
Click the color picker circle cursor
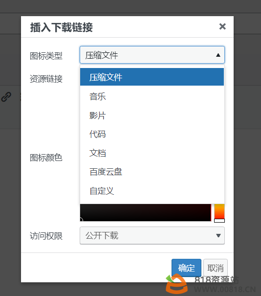[81, 220]
